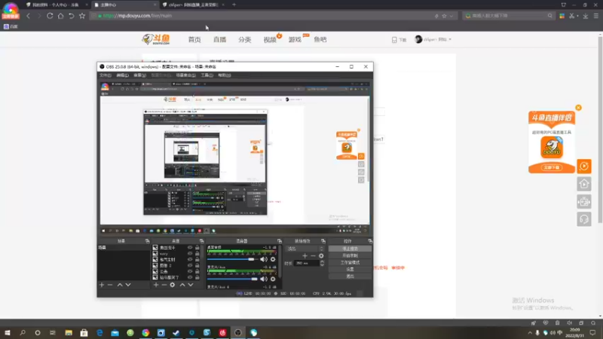
Task: Open the 分类 link in Douyu navigation
Action: (244, 40)
